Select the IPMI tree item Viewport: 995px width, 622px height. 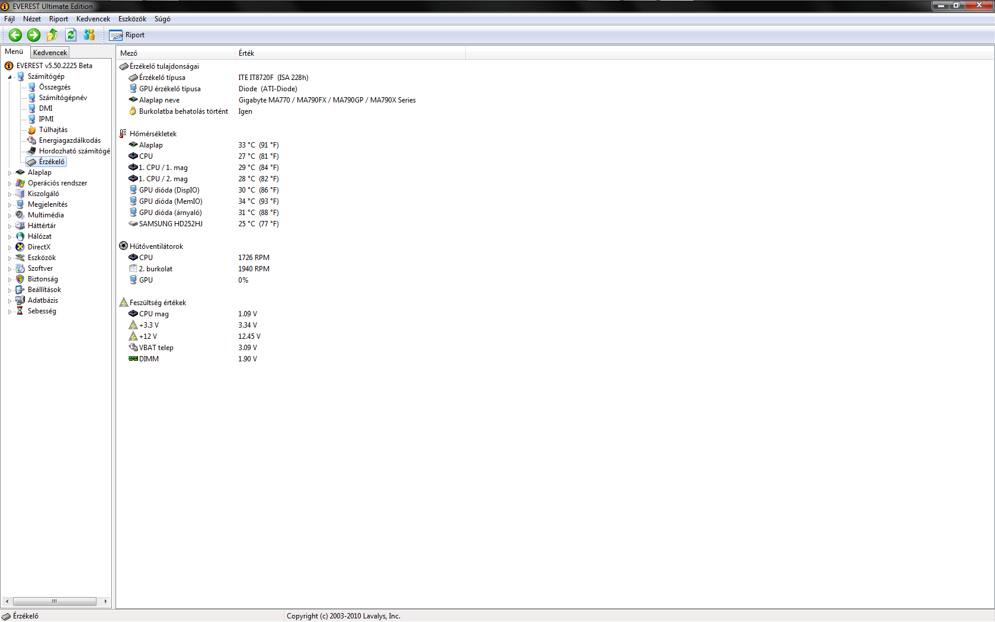(x=46, y=119)
